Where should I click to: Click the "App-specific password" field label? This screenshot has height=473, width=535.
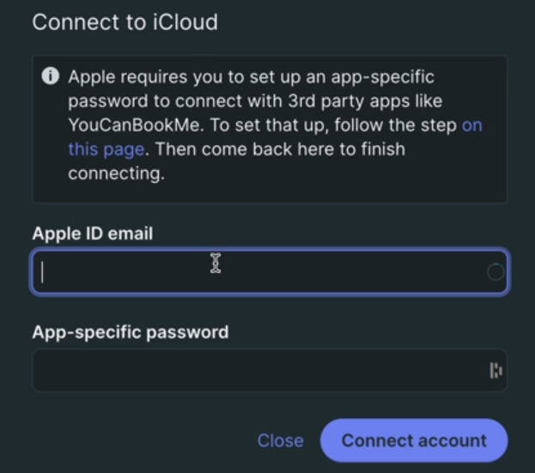(131, 331)
